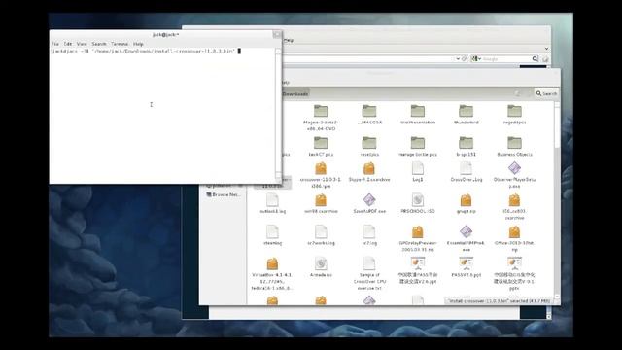Select the PRSCHOOL.ISO disc image
Viewport: 622px width, 350px height.
tap(418, 203)
